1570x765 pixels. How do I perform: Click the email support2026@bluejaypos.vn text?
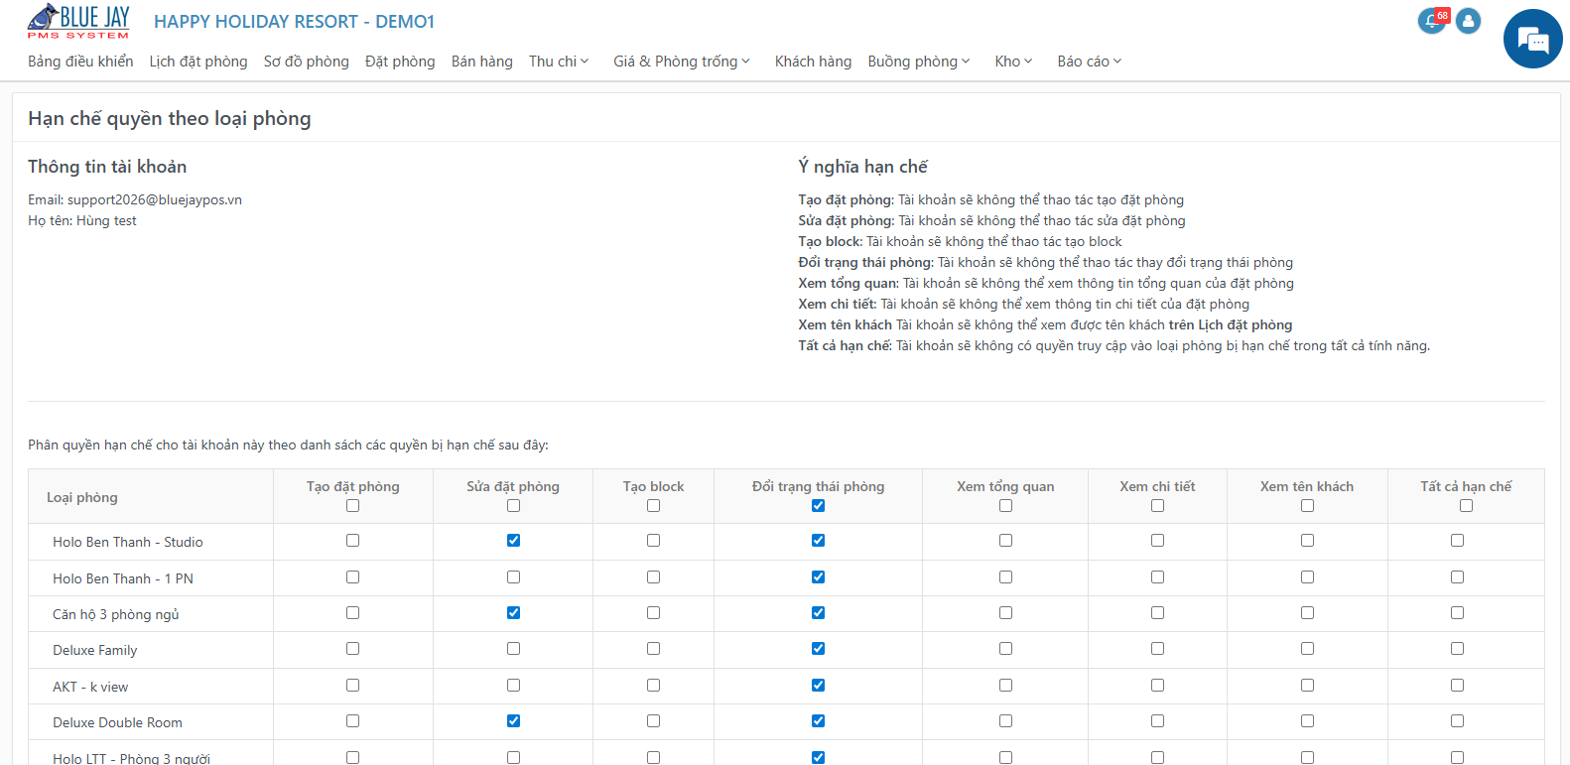[x=155, y=199]
